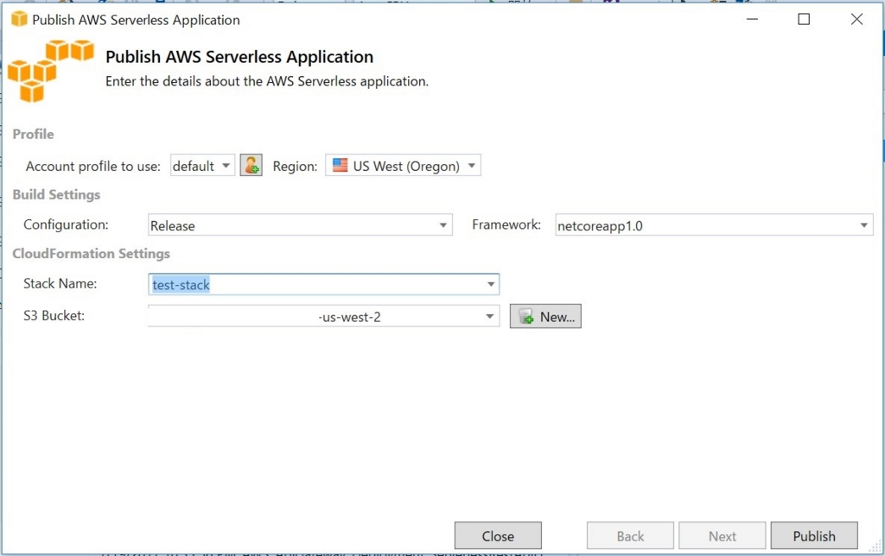Click the Close button at bottom
The image size is (885, 556).
(x=498, y=535)
